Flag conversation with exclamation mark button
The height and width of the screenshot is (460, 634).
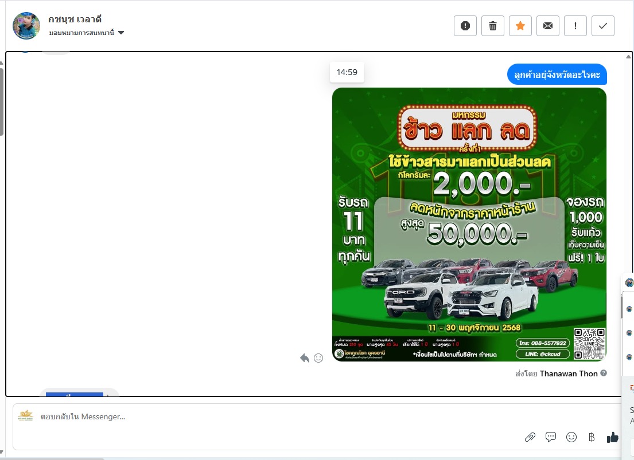575,26
